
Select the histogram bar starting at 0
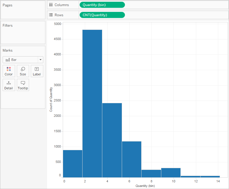click(73, 164)
